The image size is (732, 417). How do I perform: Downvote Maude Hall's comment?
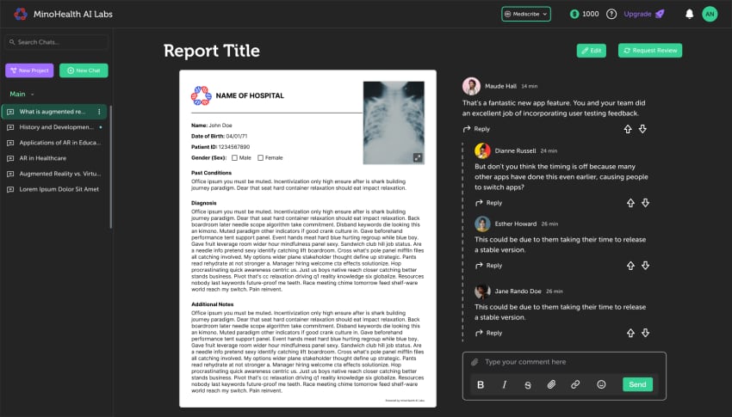click(x=642, y=129)
